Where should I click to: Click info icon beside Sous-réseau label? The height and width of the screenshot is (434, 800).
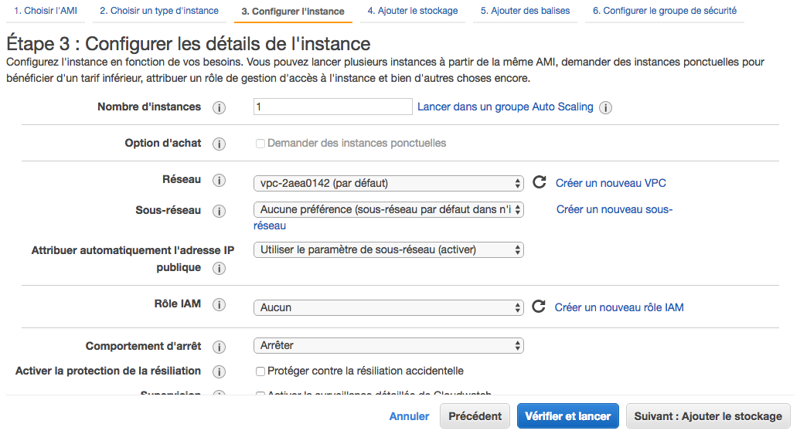[219, 211]
